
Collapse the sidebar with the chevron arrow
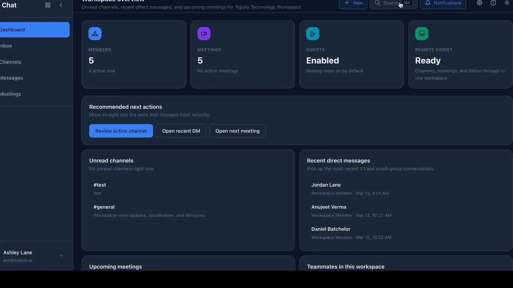(x=61, y=5)
